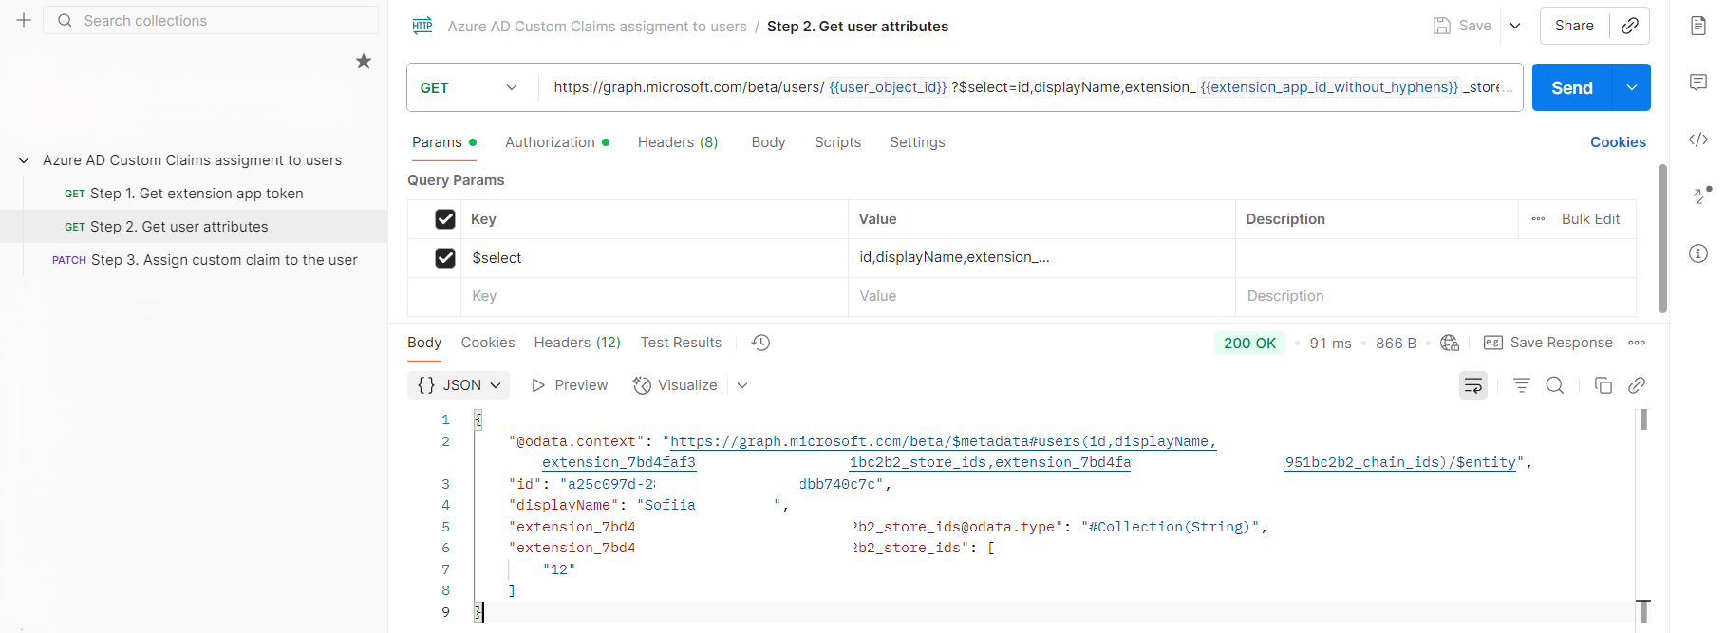Search the response body with magnifier icon
Image resolution: width=1725 pixels, height=633 pixels.
click(x=1555, y=385)
